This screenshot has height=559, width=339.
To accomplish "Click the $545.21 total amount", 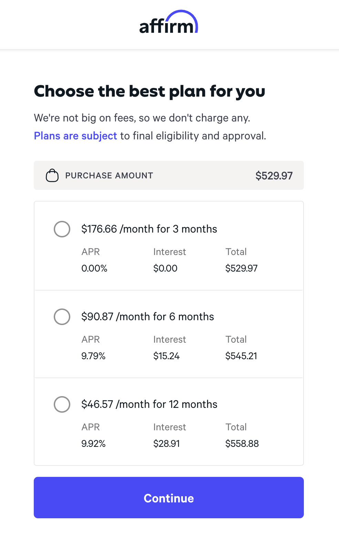I will (241, 356).
